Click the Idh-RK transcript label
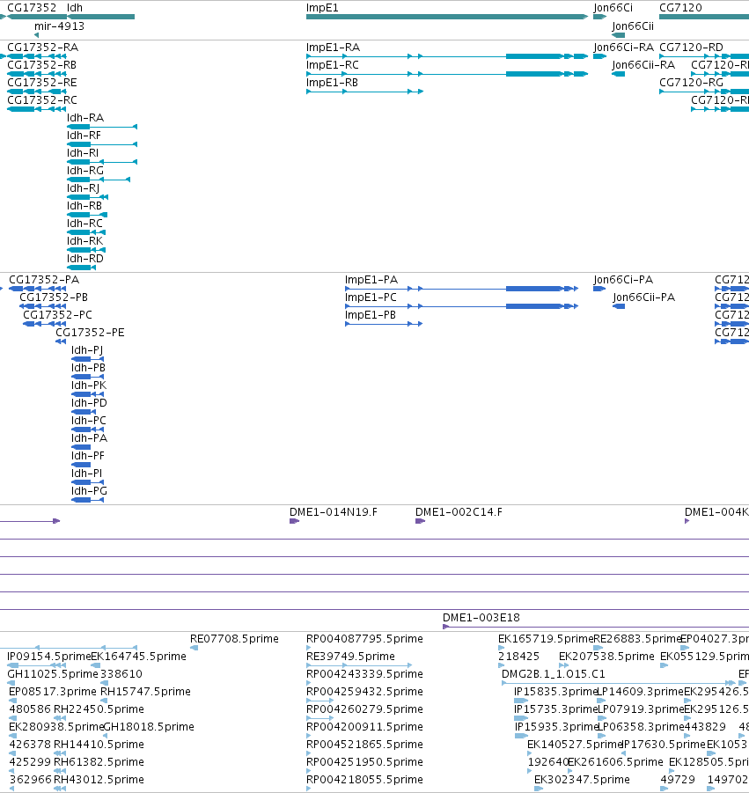749x793 pixels. coord(84,241)
